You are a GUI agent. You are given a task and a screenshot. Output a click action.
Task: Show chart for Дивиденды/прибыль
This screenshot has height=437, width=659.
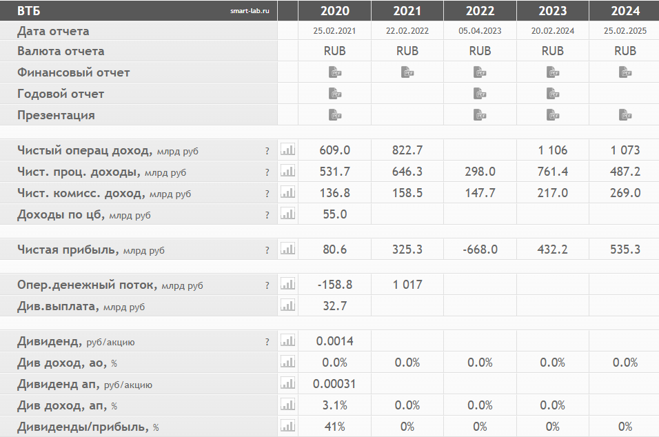tap(288, 426)
